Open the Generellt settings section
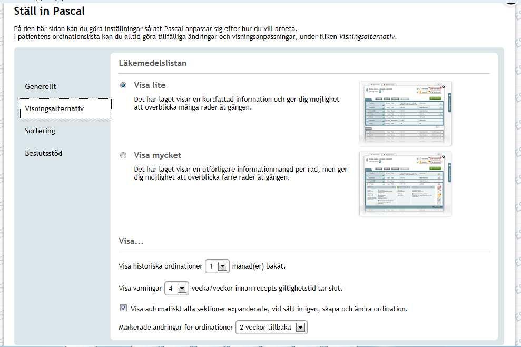The height and width of the screenshot is (347, 521). click(41, 86)
